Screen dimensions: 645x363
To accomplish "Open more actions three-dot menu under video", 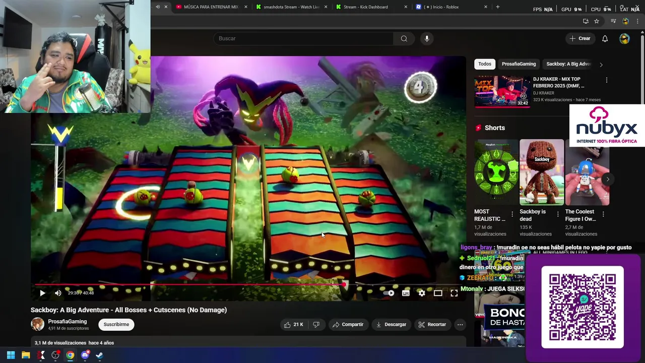I will [460, 325].
